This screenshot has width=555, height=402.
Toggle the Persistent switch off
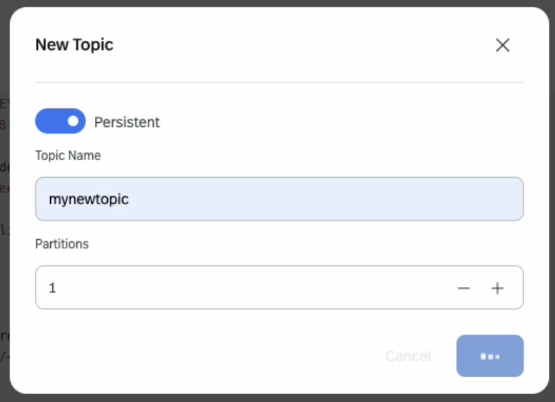60,122
